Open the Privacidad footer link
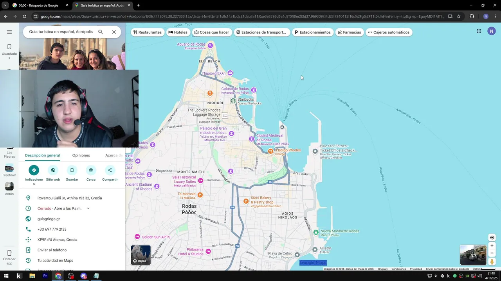This screenshot has width=501, height=281. click(x=416, y=269)
